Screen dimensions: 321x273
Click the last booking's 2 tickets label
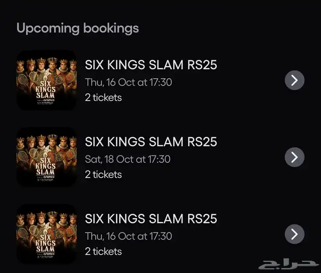point(103,251)
